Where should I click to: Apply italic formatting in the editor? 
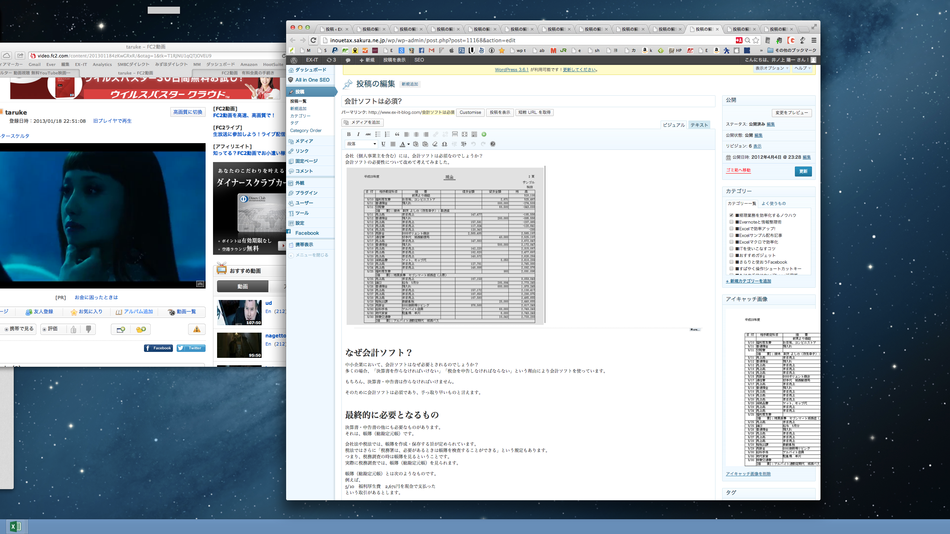click(358, 134)
